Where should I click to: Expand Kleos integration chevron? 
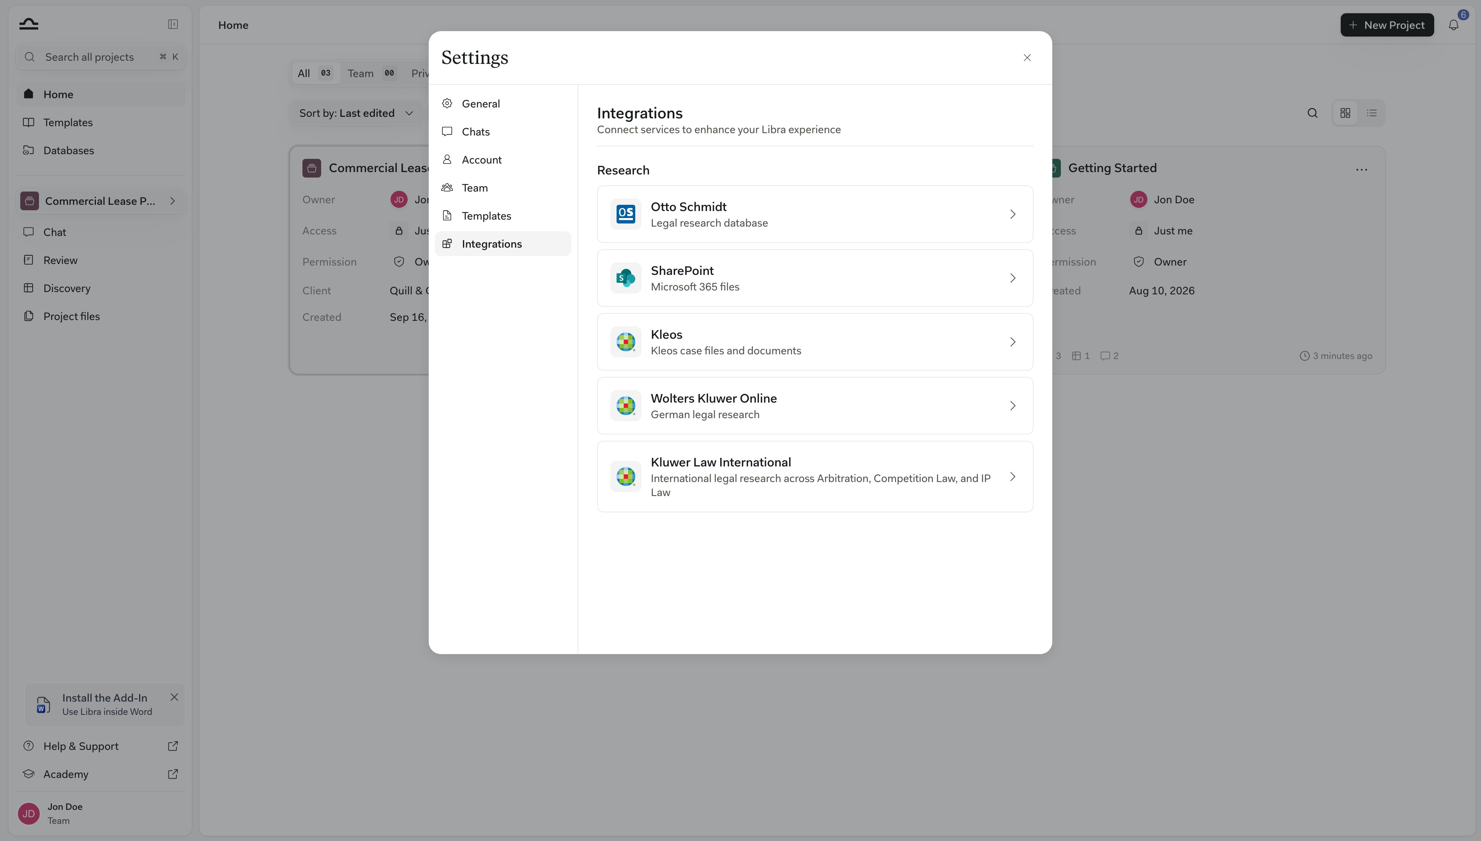1012,342
